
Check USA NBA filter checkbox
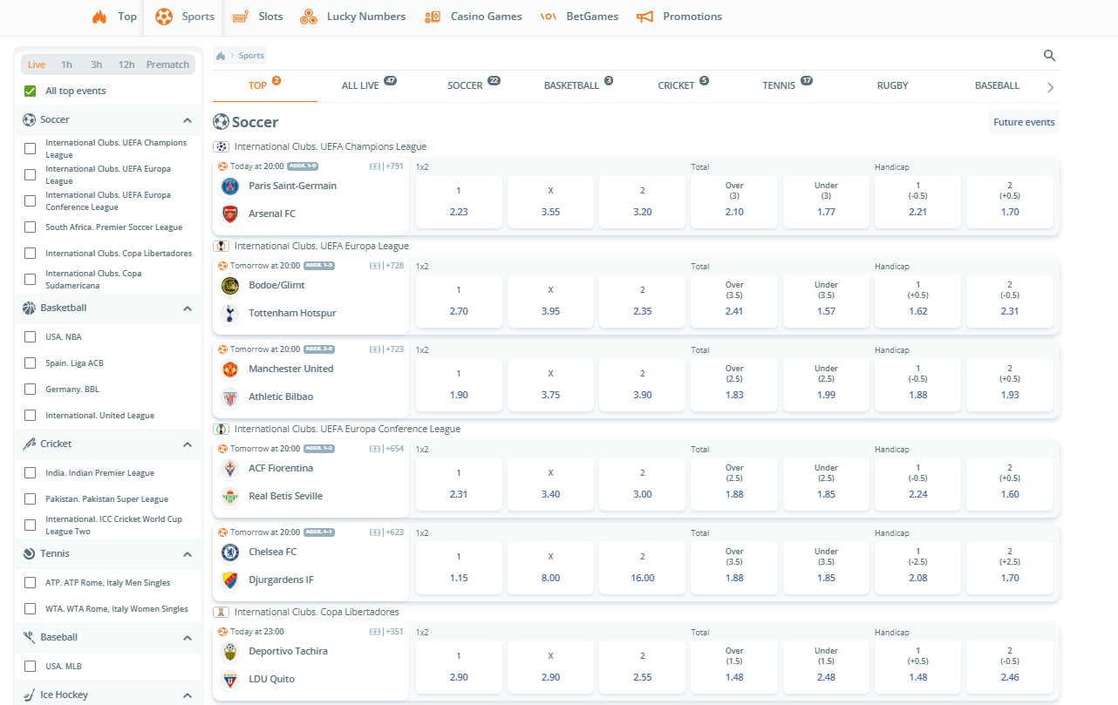31,336
